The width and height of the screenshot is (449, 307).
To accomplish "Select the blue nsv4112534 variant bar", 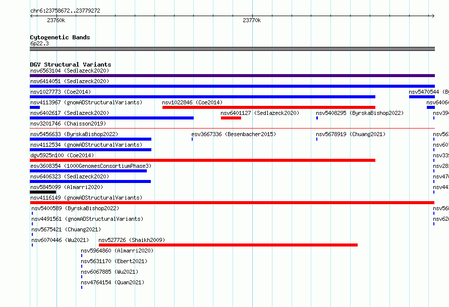I will pyautogui.click(x=90, y=150).
